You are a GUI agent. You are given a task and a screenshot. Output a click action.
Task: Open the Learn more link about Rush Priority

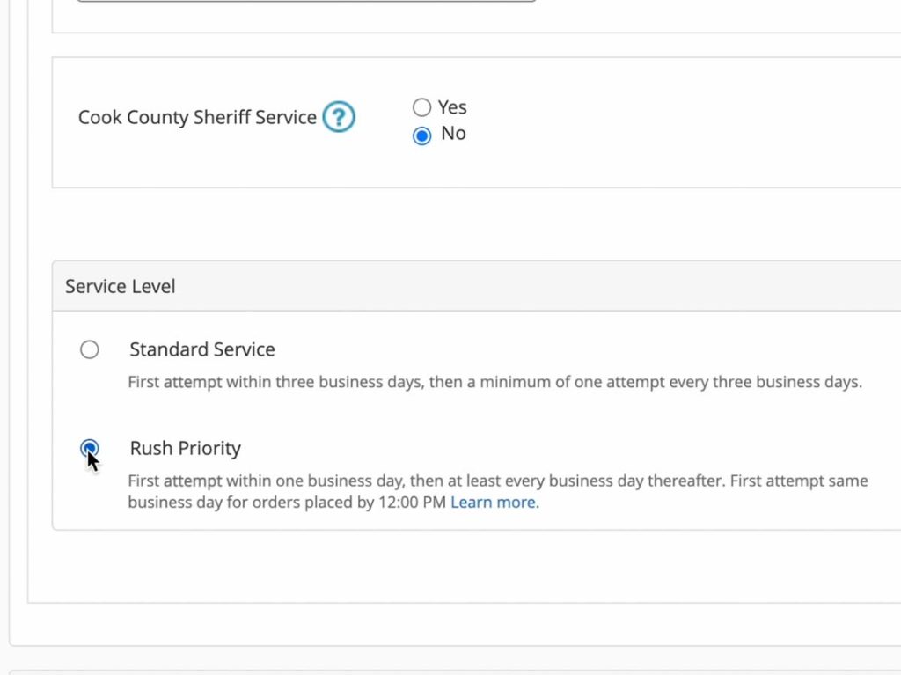(493, 502)
